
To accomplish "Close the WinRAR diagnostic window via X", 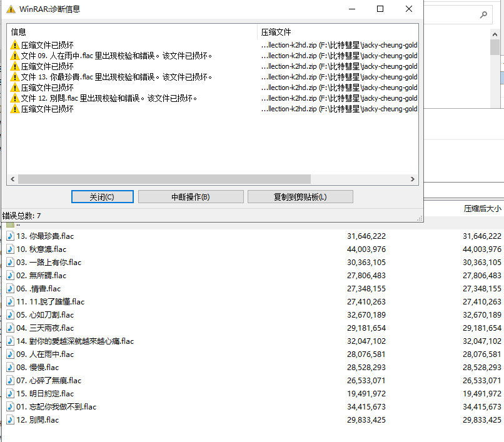I will point(408,9).
